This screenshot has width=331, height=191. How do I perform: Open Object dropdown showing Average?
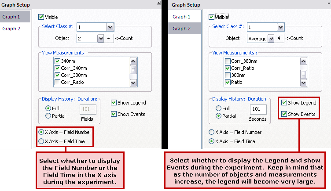[271, 38]
